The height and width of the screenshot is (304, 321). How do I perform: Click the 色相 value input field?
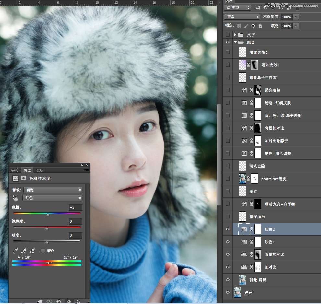[x=75, y=207]
